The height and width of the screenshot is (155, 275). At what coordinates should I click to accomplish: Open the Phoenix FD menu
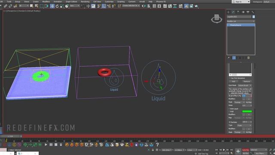click(x=161, y=2)
